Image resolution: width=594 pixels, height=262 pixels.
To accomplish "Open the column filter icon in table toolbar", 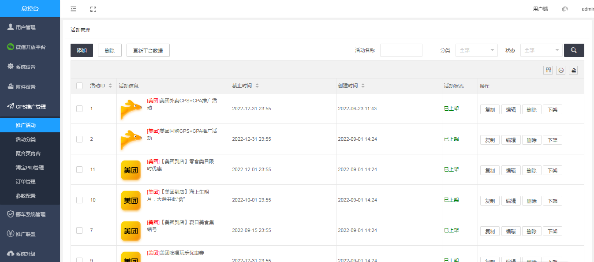I will coord(548,70).
